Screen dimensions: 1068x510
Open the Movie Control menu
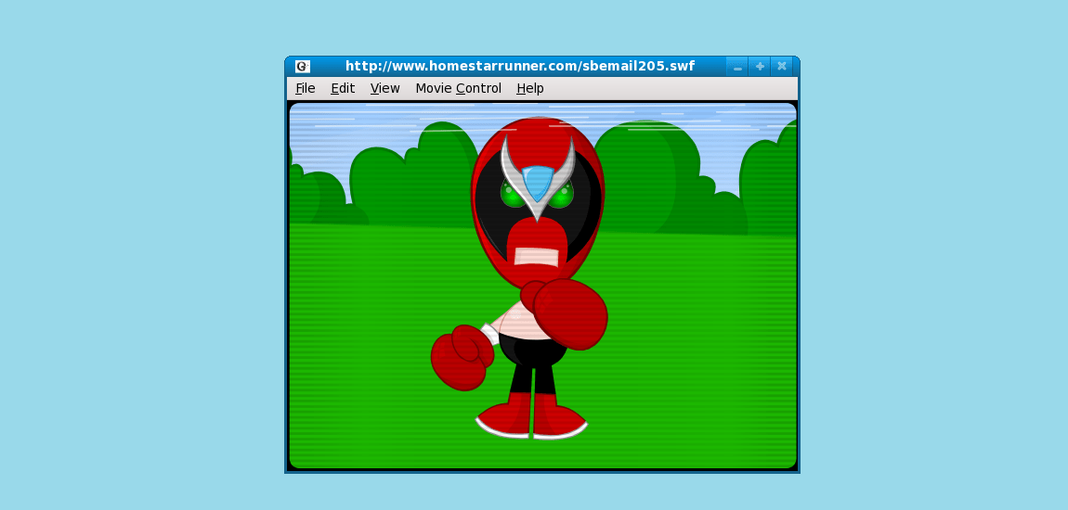(x=459, y=88)
